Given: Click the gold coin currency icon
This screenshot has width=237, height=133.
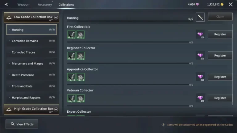Looking at the screenshot, I should coord(222,4).
